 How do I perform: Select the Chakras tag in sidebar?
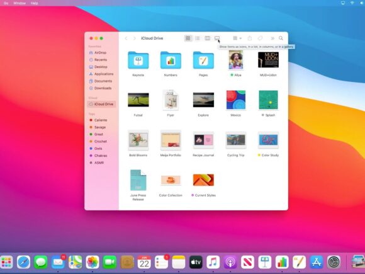point(101,156)
